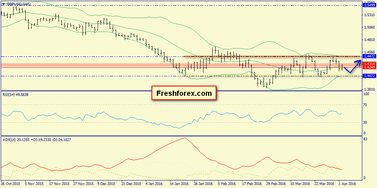The width and height of the screenshot is (377, 188).
Task: Click the 5 Nov 2015 date label
Action: tap(35, 183)
